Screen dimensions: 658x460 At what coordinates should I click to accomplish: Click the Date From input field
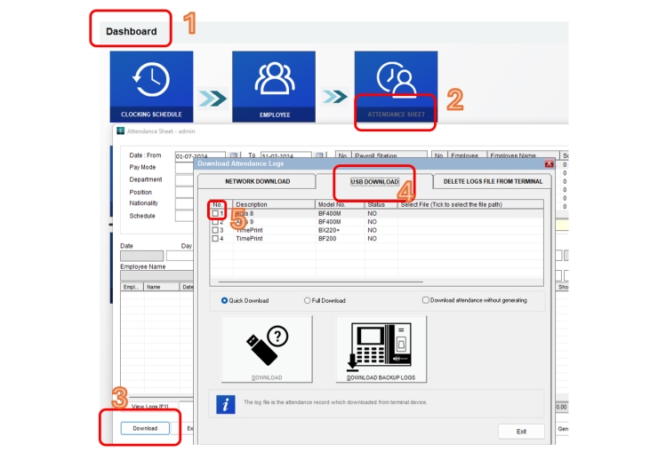coord(200,155)
